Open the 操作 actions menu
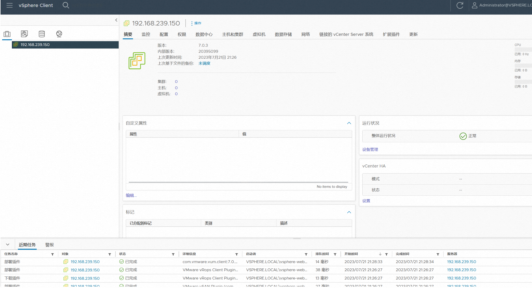532x288 pixels. click(196, 23)
